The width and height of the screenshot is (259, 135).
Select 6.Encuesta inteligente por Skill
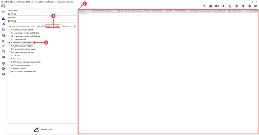(x=21, y=52)
